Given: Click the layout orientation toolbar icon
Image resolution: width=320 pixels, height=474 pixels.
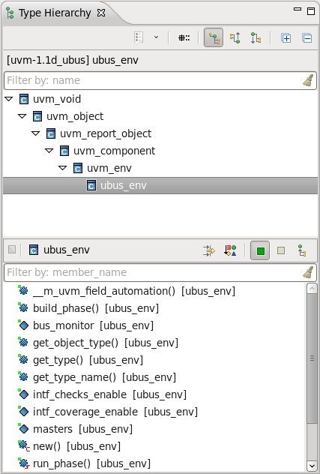Looking at the screenshot, I should click(184, 37).
